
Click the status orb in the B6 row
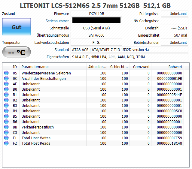(x=6, y=122)
